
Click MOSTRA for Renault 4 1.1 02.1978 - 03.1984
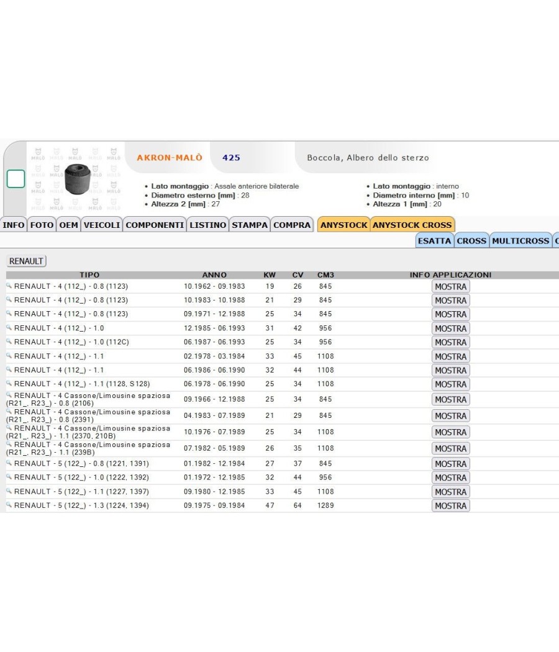point(451,356)
